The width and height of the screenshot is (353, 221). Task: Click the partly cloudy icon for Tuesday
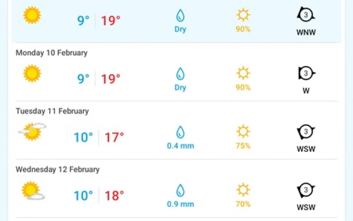pos(32,131)
